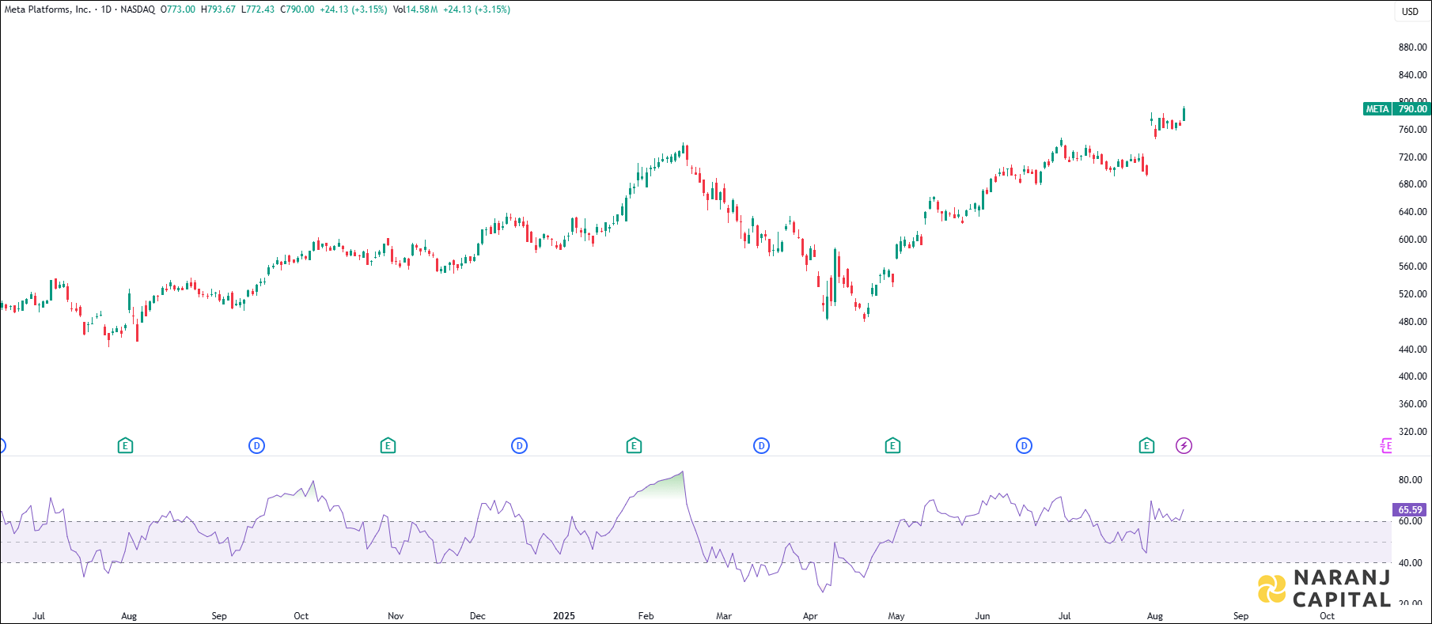Click the May label on time axis
This screenshot has height=624, width=1432.
pos(896,616)
